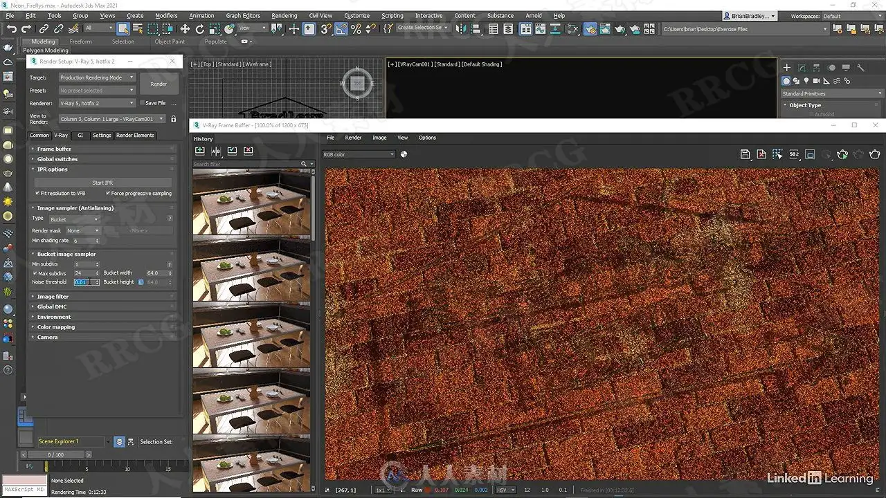This screenshot has width=886, height=498.
Task: Click the Render button in Render Setup
Action: click(x=159, y=84)
